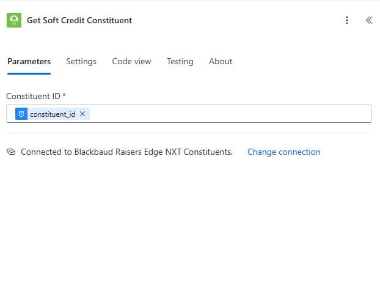Click inside the Constituent ID input field
This screenshot has height=285, width=380.
point(189,114)
